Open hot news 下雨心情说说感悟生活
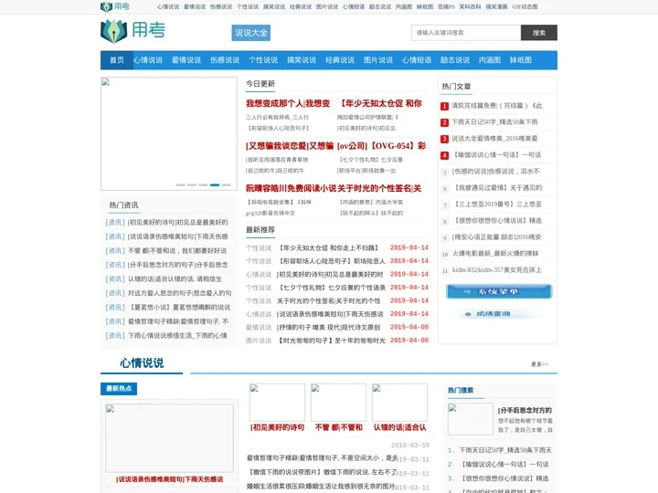 [x=177, y=335]
